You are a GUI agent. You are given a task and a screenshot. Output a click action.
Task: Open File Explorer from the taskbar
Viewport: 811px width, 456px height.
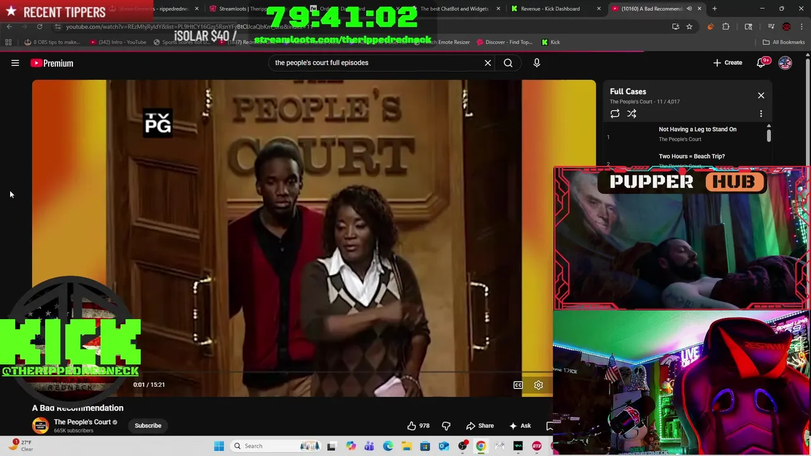(x=406, y=446)
